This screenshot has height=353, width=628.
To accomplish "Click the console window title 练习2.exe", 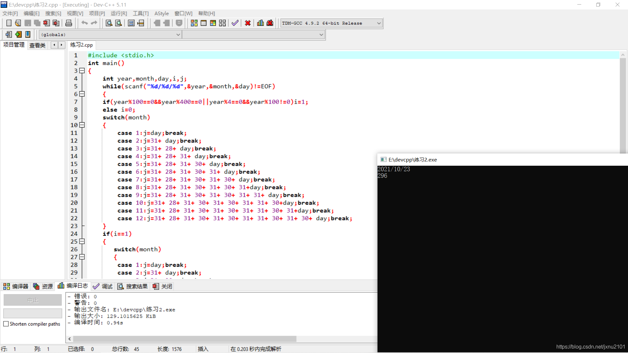I will pyautogui.click(x=412, y=160).
